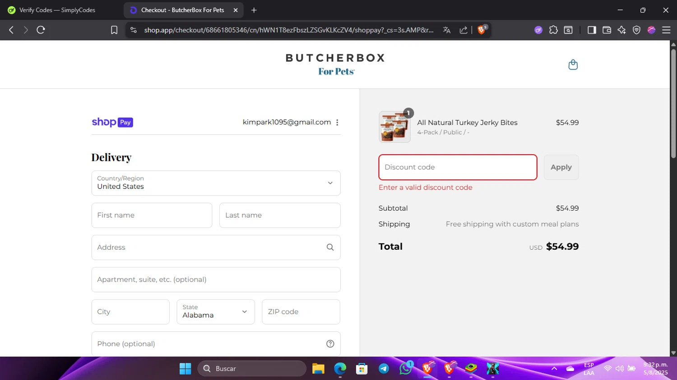Image resolution: width=677 pixels, height=380 pixels.
Task: Click the browser forward arrow
Action: pyautogui.click(x=26, y=30)
